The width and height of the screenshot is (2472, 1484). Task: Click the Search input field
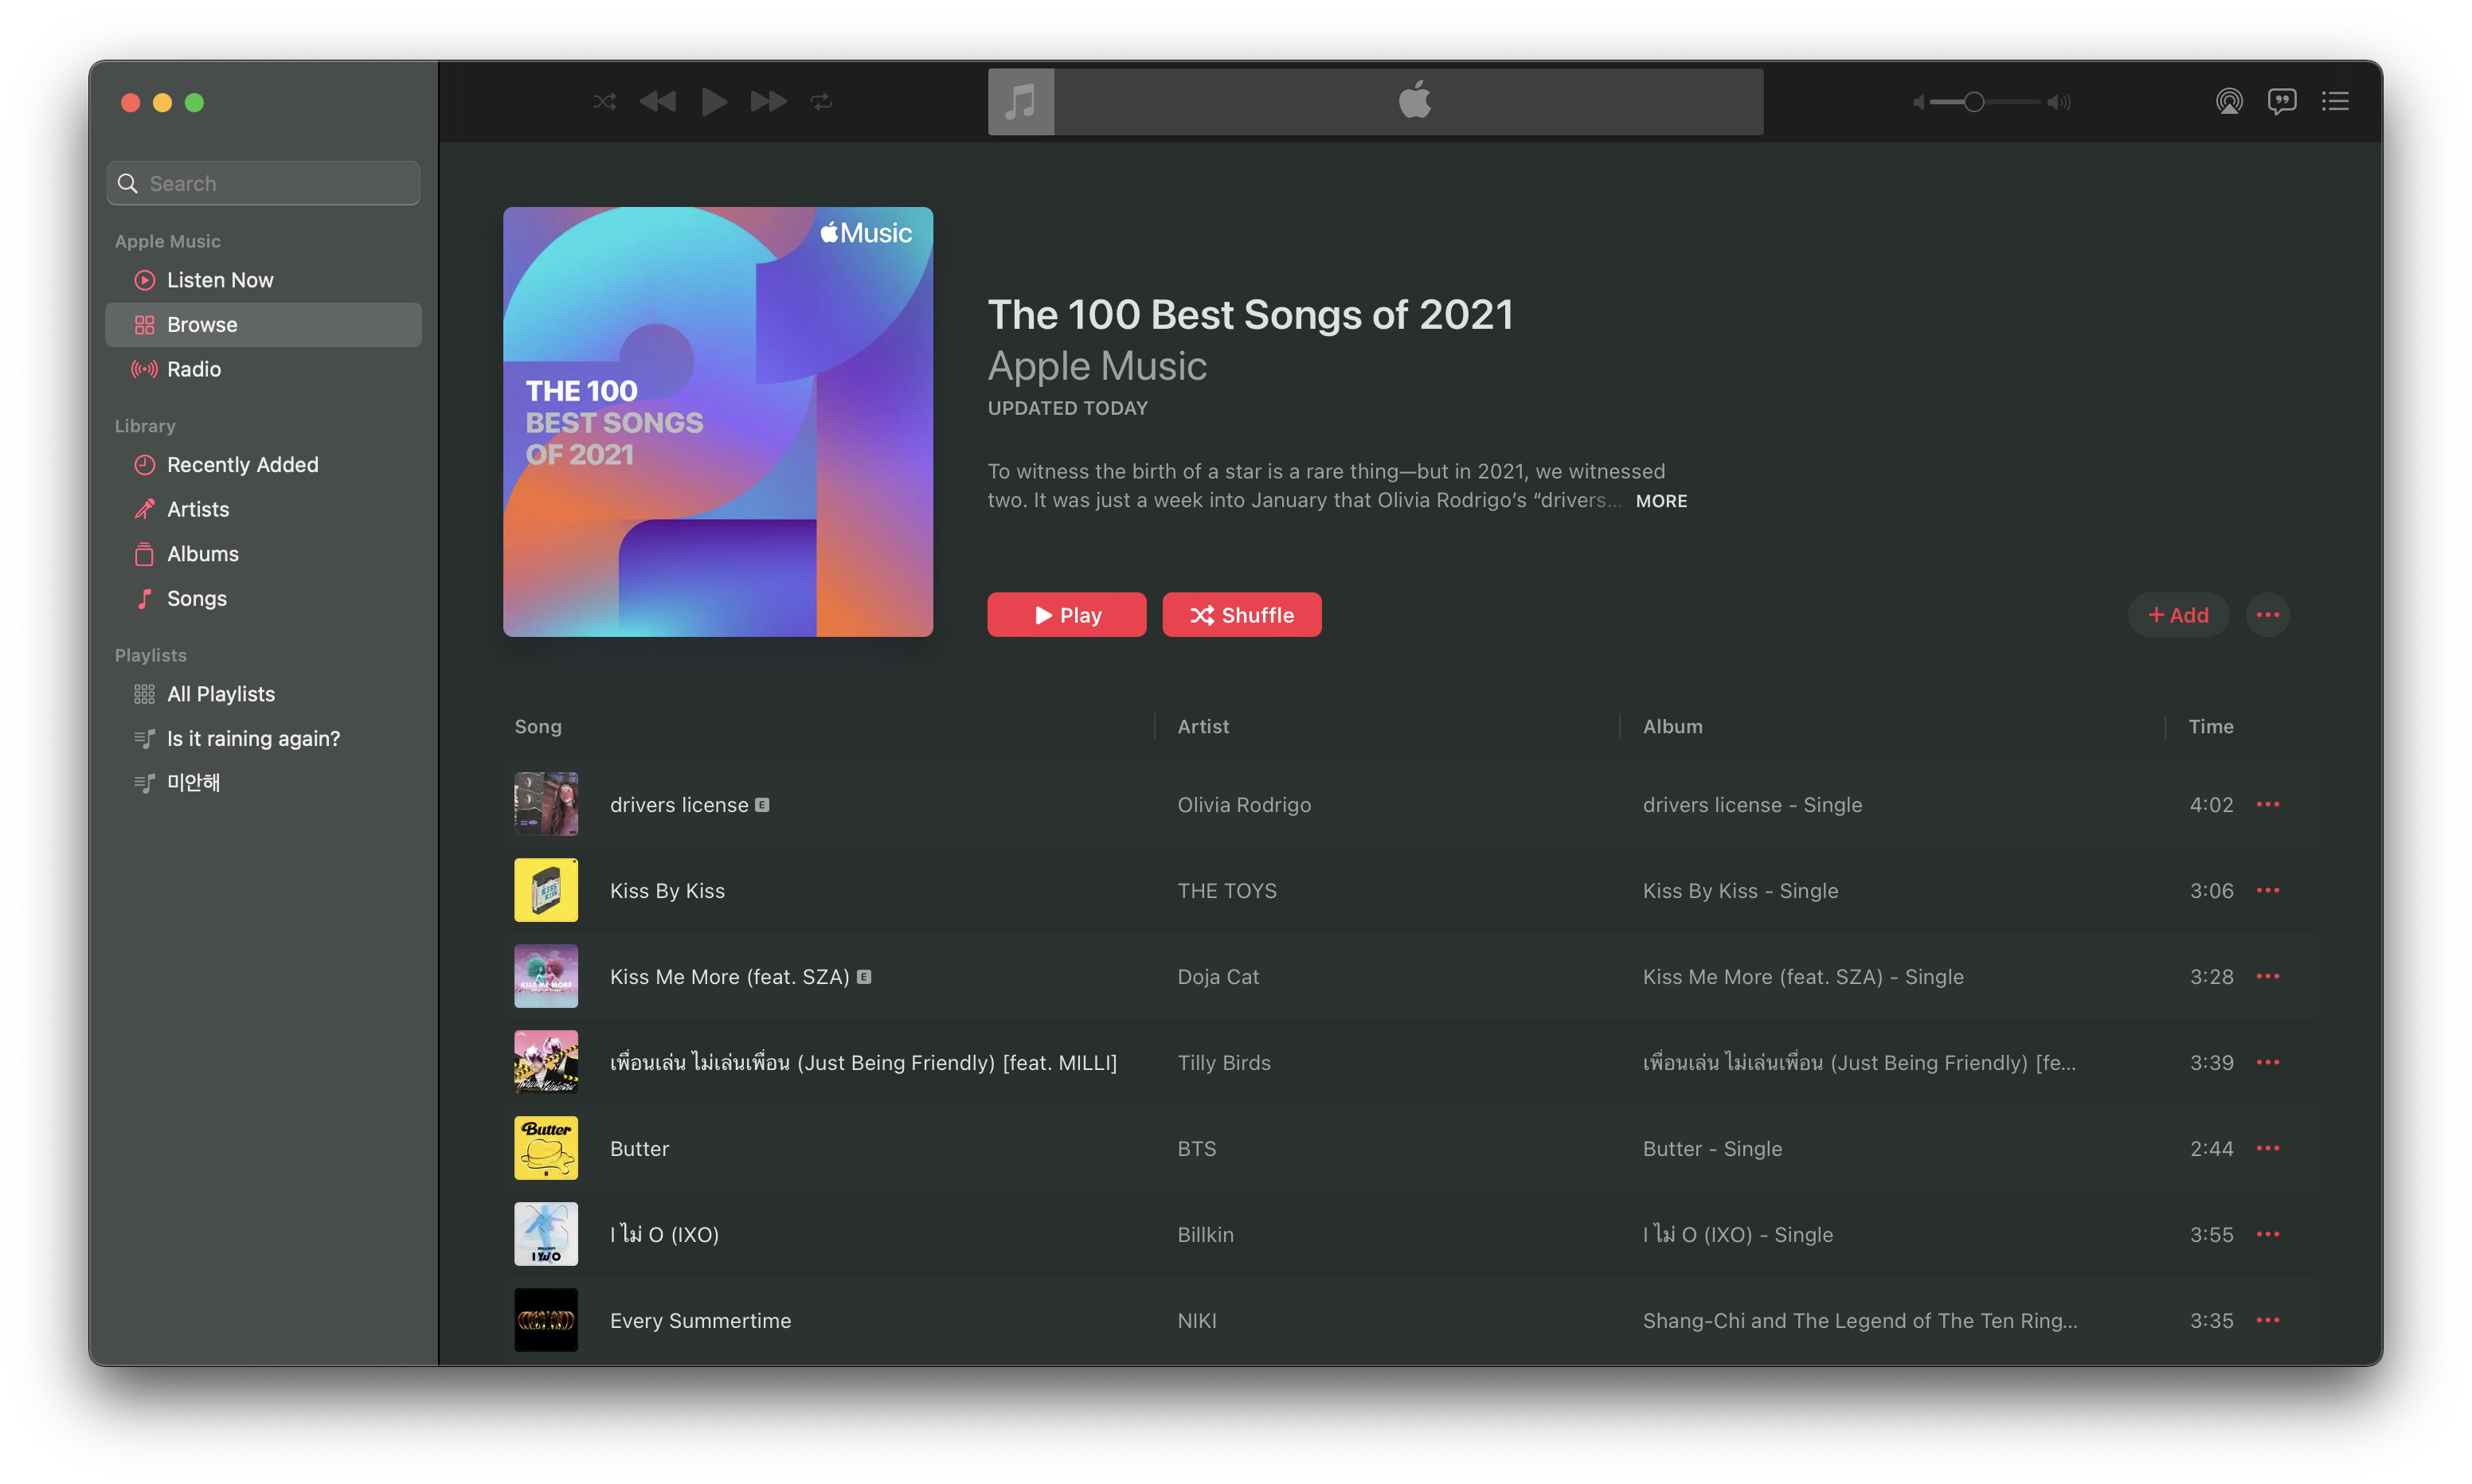pyautogui.click(x=264, y=183)
